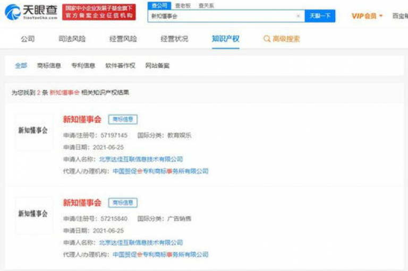Select registration number 57215840 text
The width and height of the screenshot is (408, 271).
114,219
